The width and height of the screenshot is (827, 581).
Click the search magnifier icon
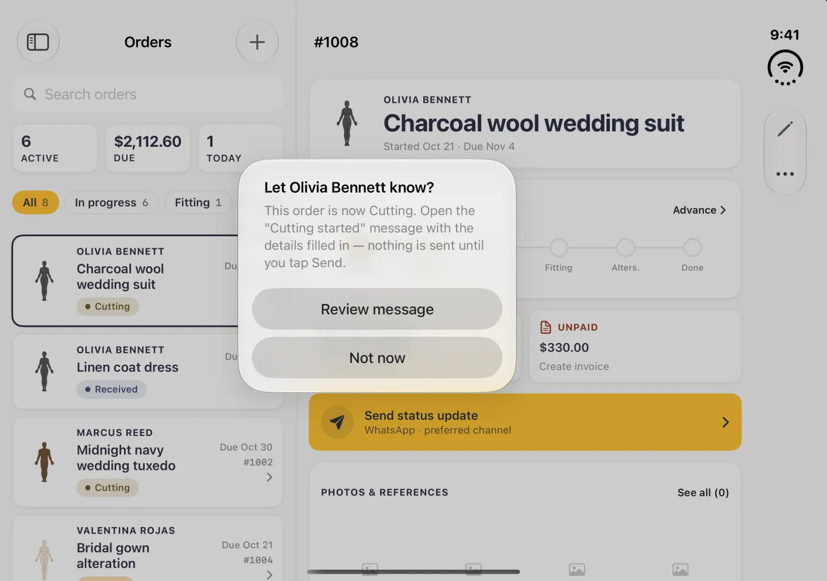pos(30,94)
